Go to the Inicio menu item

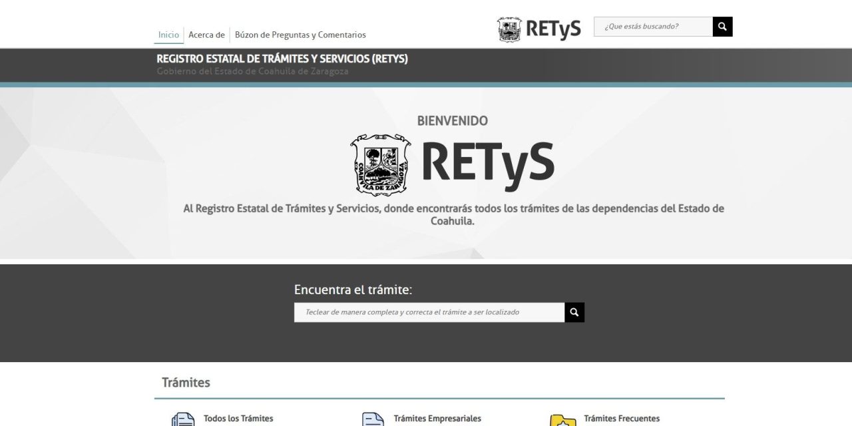click(168, 35)
